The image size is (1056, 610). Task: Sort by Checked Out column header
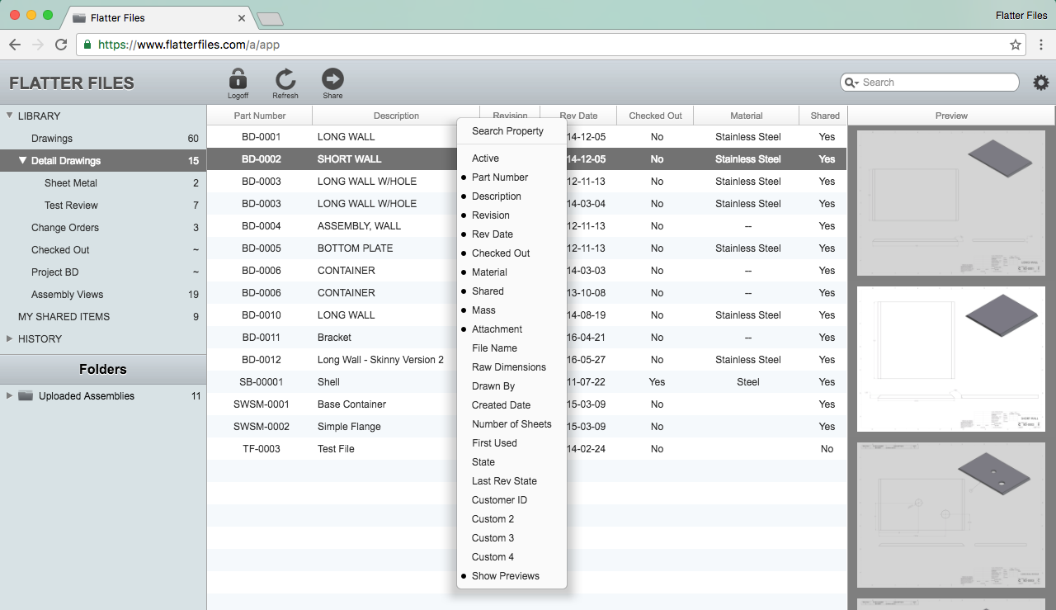[x=656, y=116]
